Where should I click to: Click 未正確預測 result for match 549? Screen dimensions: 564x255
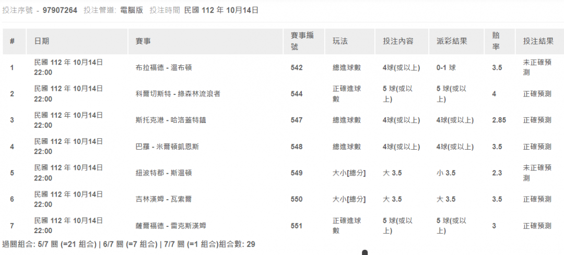(x=537, y=173)
